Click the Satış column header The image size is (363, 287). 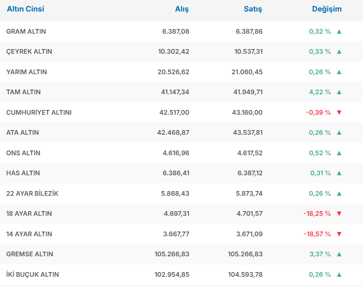tap(253, 9)
